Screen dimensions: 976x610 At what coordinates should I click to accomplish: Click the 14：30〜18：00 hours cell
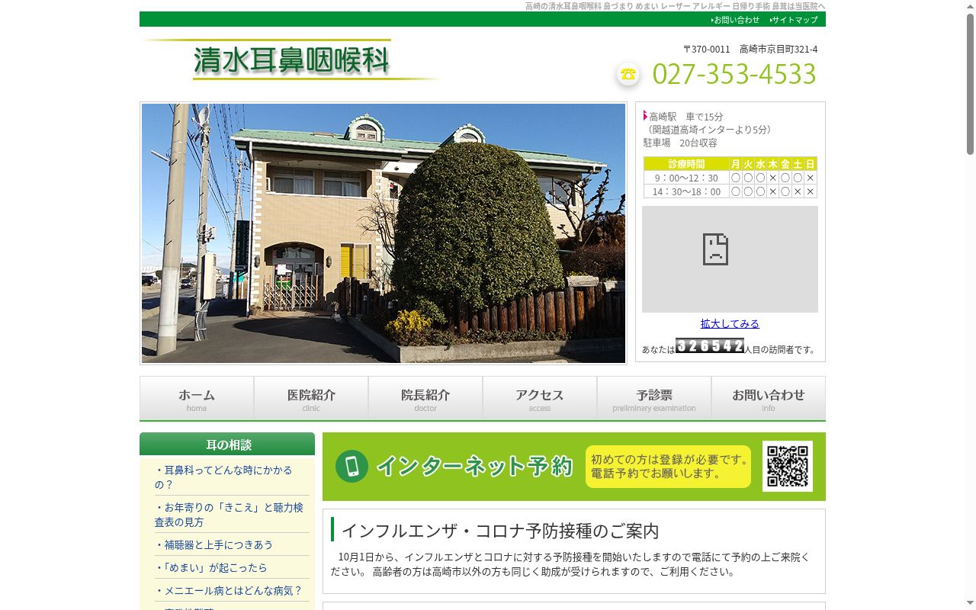pos(686,191)
